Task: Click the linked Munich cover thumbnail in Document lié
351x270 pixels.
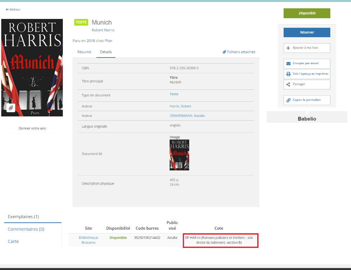Action: [x=179, y=155]
